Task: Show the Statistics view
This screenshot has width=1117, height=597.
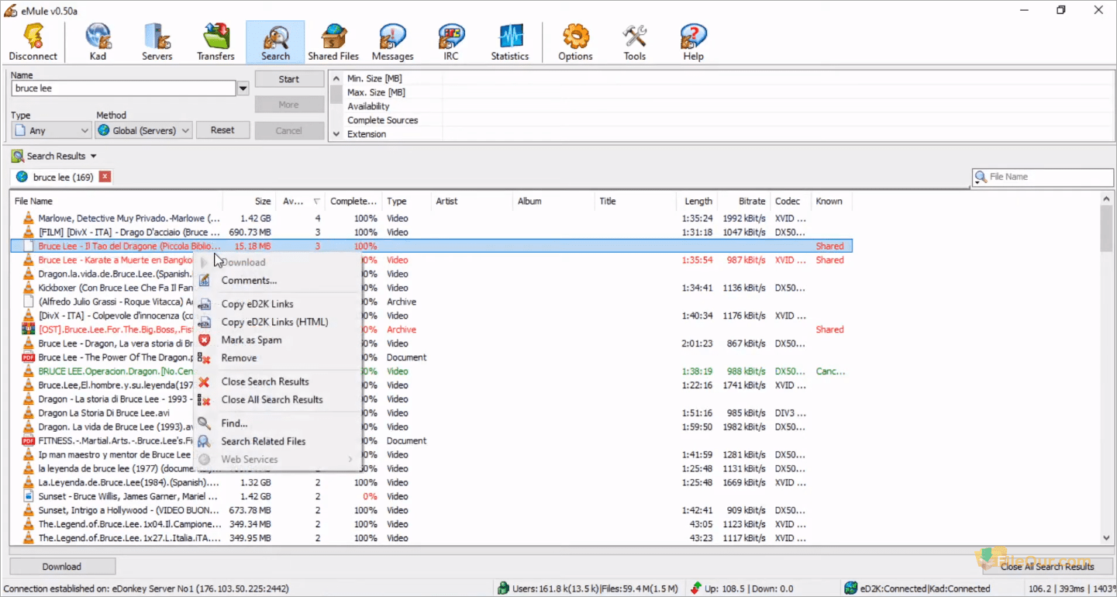Action: click(510, 42)
